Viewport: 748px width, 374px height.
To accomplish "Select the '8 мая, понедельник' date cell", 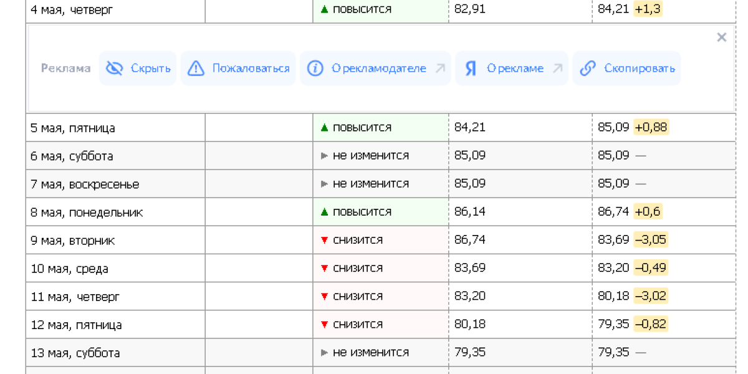I will tap(87, 213).
